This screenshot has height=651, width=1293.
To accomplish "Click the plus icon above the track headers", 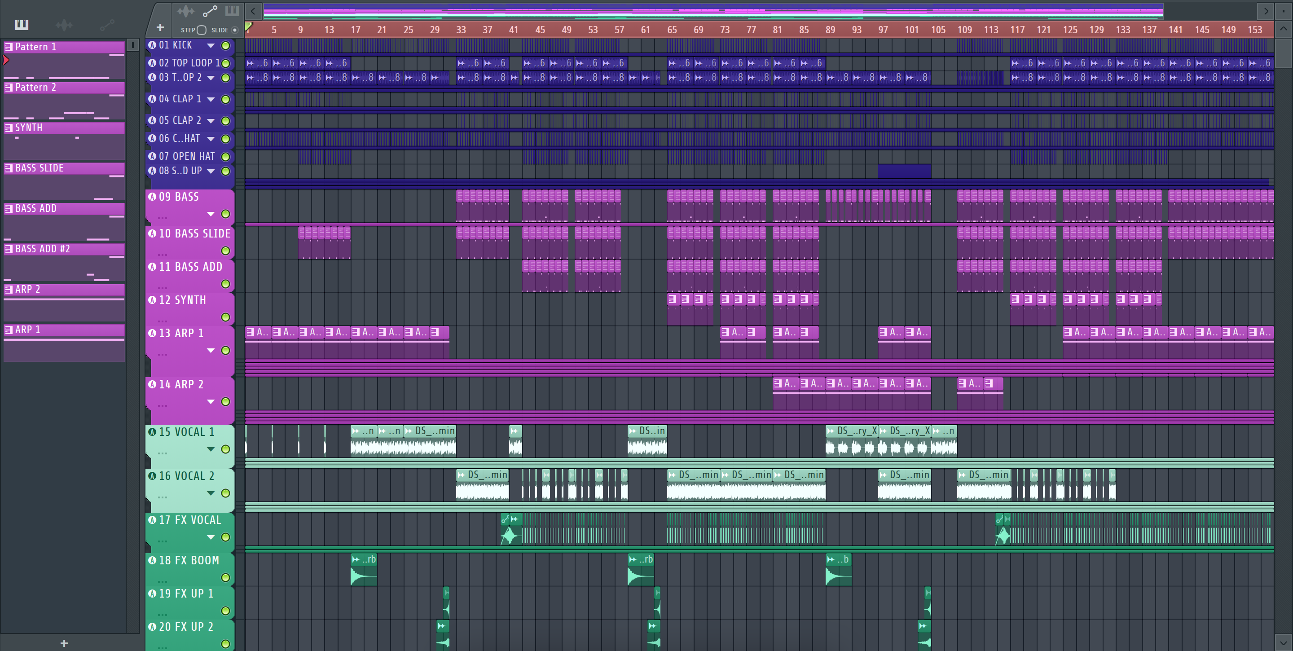I will tap(160, 27).
